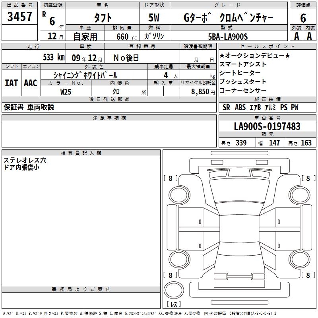The image size is (318, 318).
Task: Click length value 339
Action: [x=241, y=143]
